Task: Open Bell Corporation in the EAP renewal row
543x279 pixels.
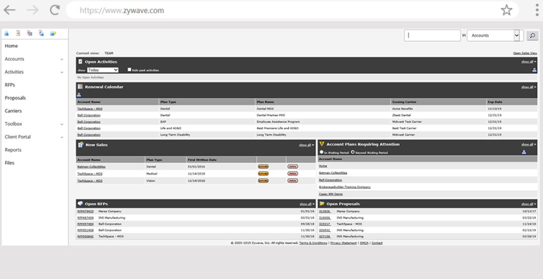Action: 89,122
